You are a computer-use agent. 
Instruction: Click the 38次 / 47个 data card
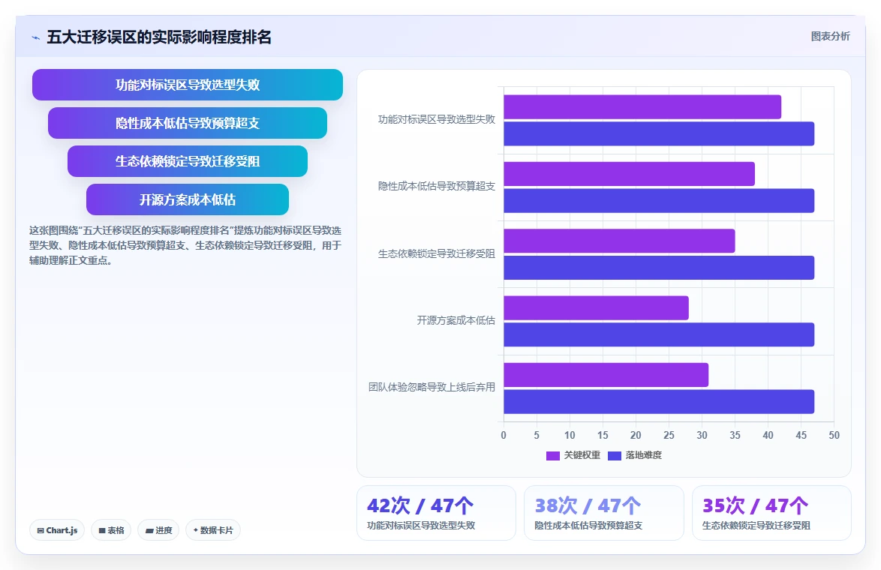[x=603, y=513]
